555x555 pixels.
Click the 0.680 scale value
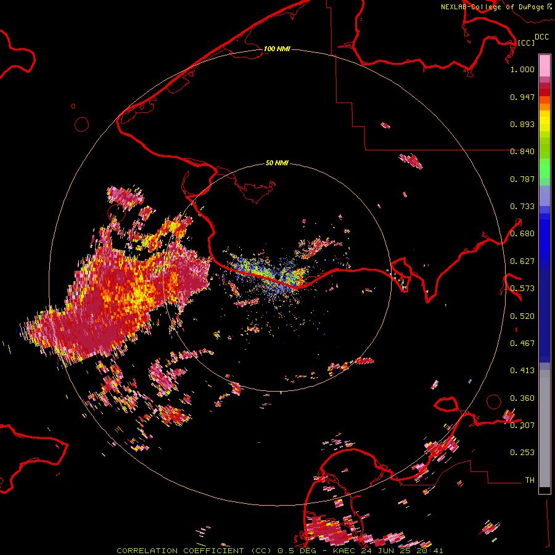point(522,234)
